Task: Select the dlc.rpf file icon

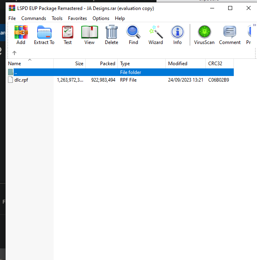Action: 10,80
